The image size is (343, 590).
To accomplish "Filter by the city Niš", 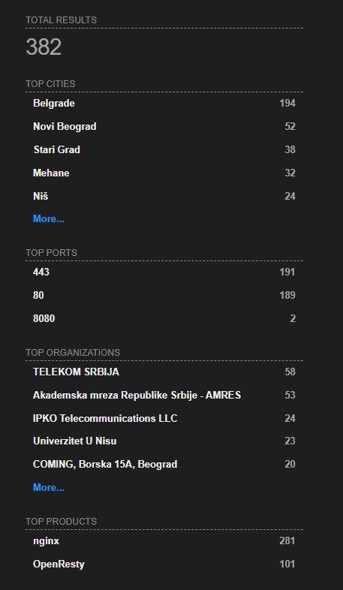I will [x=41, y=197].
